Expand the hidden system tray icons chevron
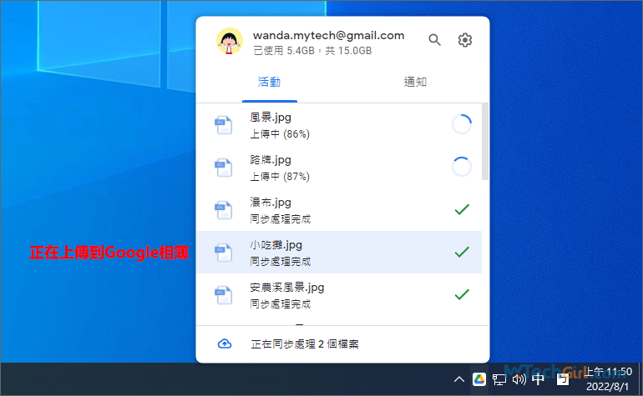Image resolution: width=643 pixels, height=396 pixels. 459,379
